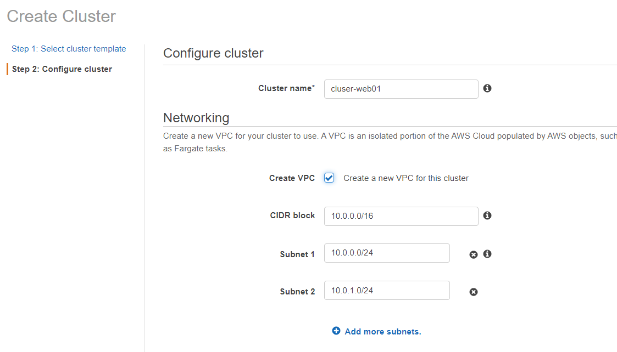Show info tooltip for CIDR block
Screen dimensions: 617x352
coord(487,215)
